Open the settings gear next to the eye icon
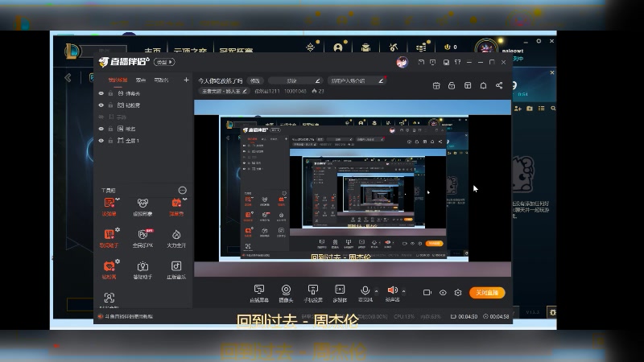The image size is (644, 362). 458,293
